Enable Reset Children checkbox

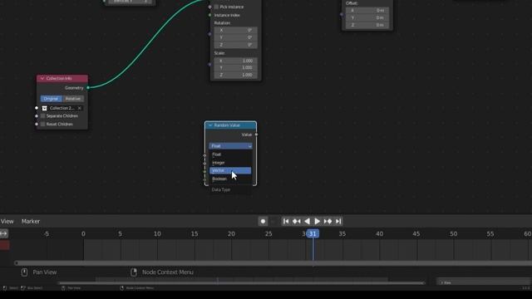click(42, 124)
